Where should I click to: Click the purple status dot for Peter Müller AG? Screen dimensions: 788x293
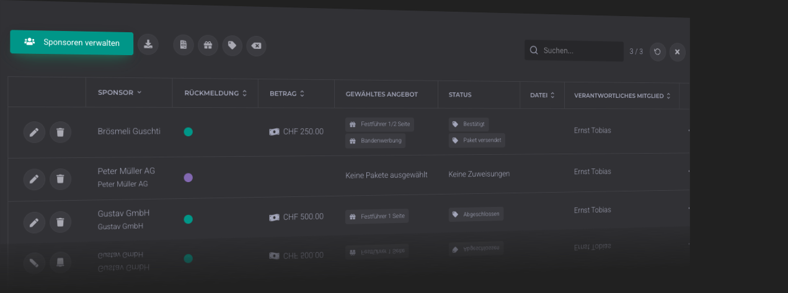pyautogui.click(x=188, y=178)
